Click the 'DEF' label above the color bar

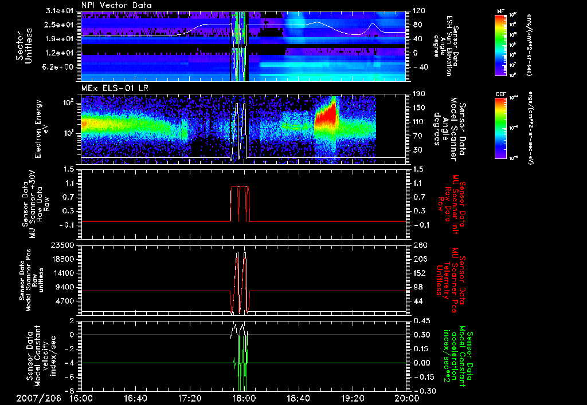point(500,94)
